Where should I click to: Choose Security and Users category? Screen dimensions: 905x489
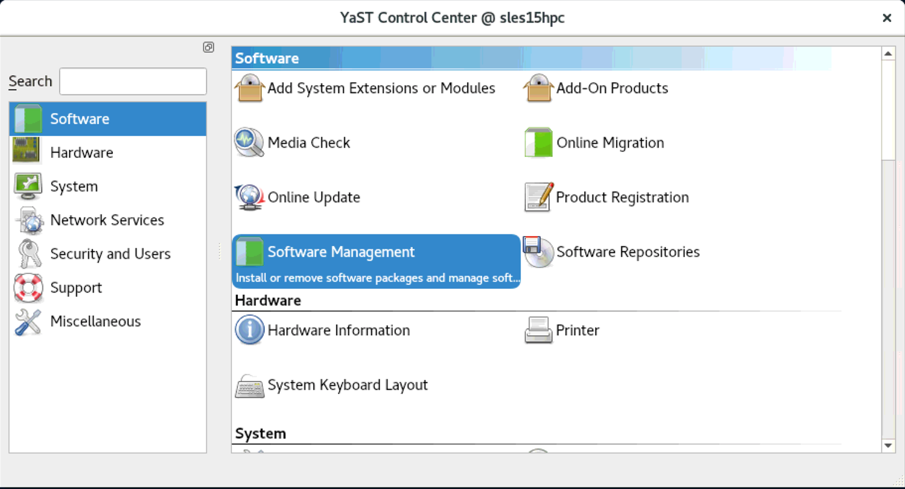110,254
